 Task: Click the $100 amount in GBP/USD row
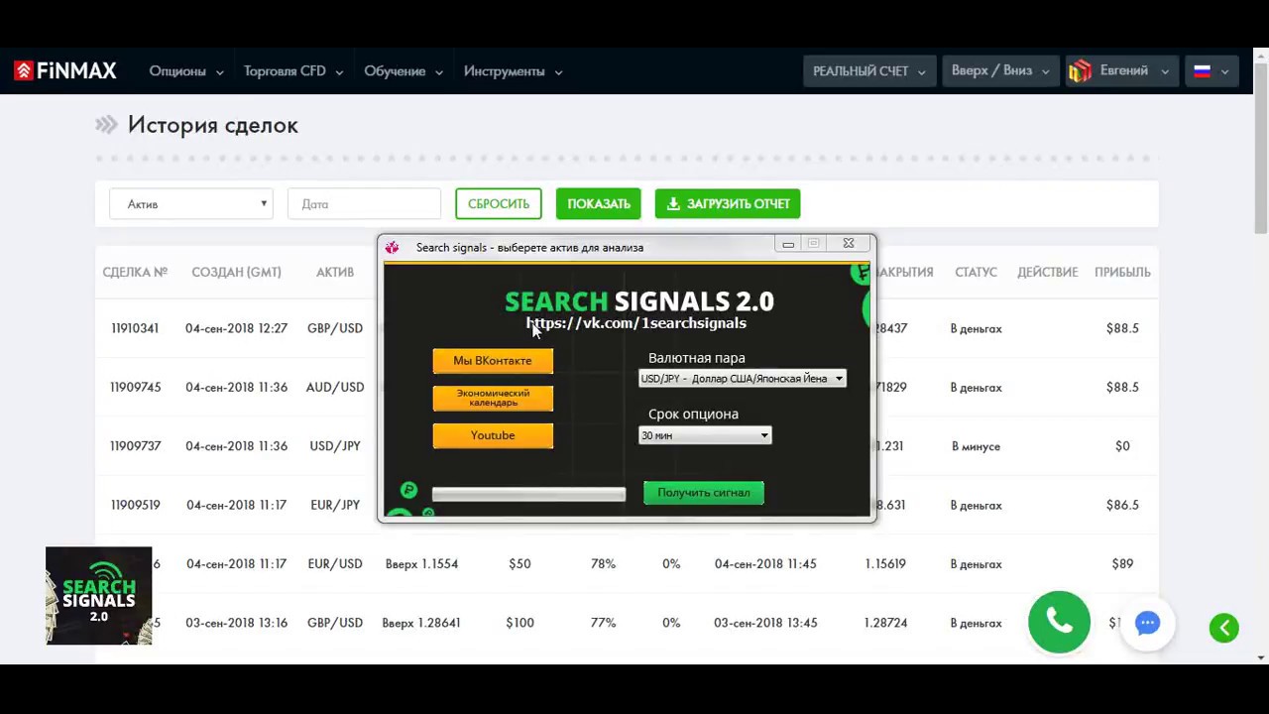tap(519, 623)
